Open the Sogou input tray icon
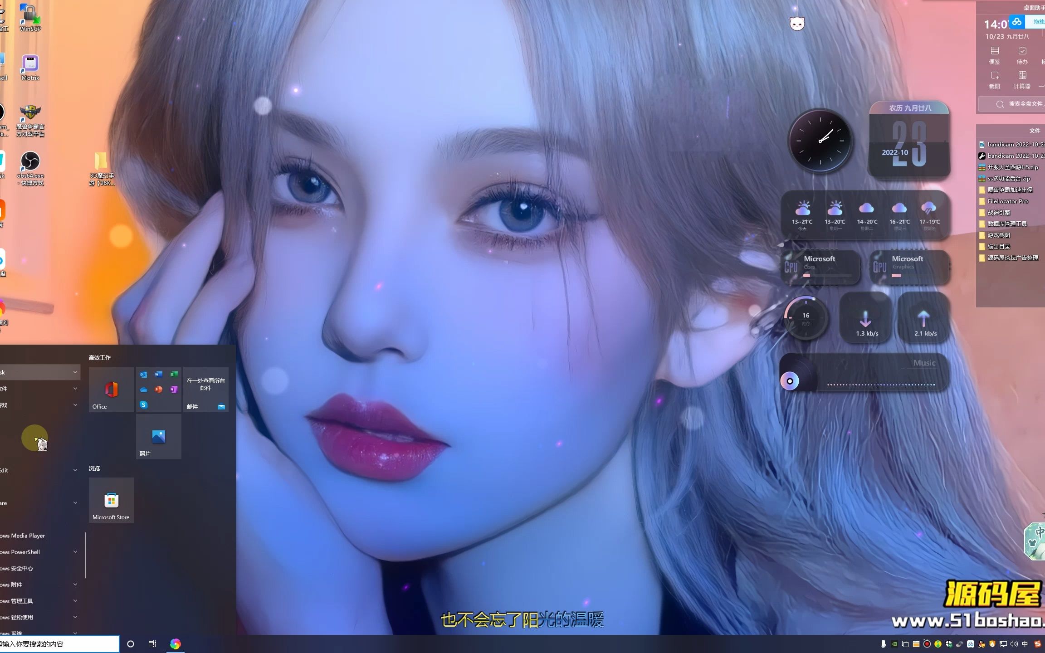Viewport: 1045px width, 653px height. click(1037, 644)
